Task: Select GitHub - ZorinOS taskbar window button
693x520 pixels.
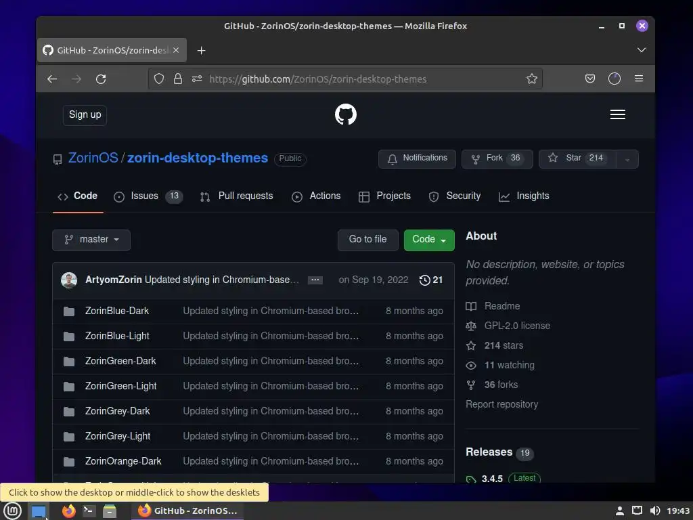Action: [x=187, y=511]
